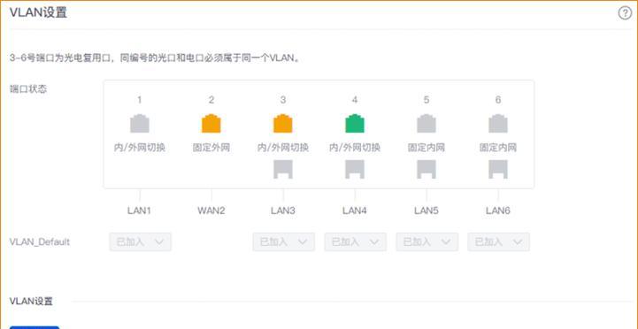
Task: Select the port 4 fiber SFP icon
Action: click(x=355, y=169)
